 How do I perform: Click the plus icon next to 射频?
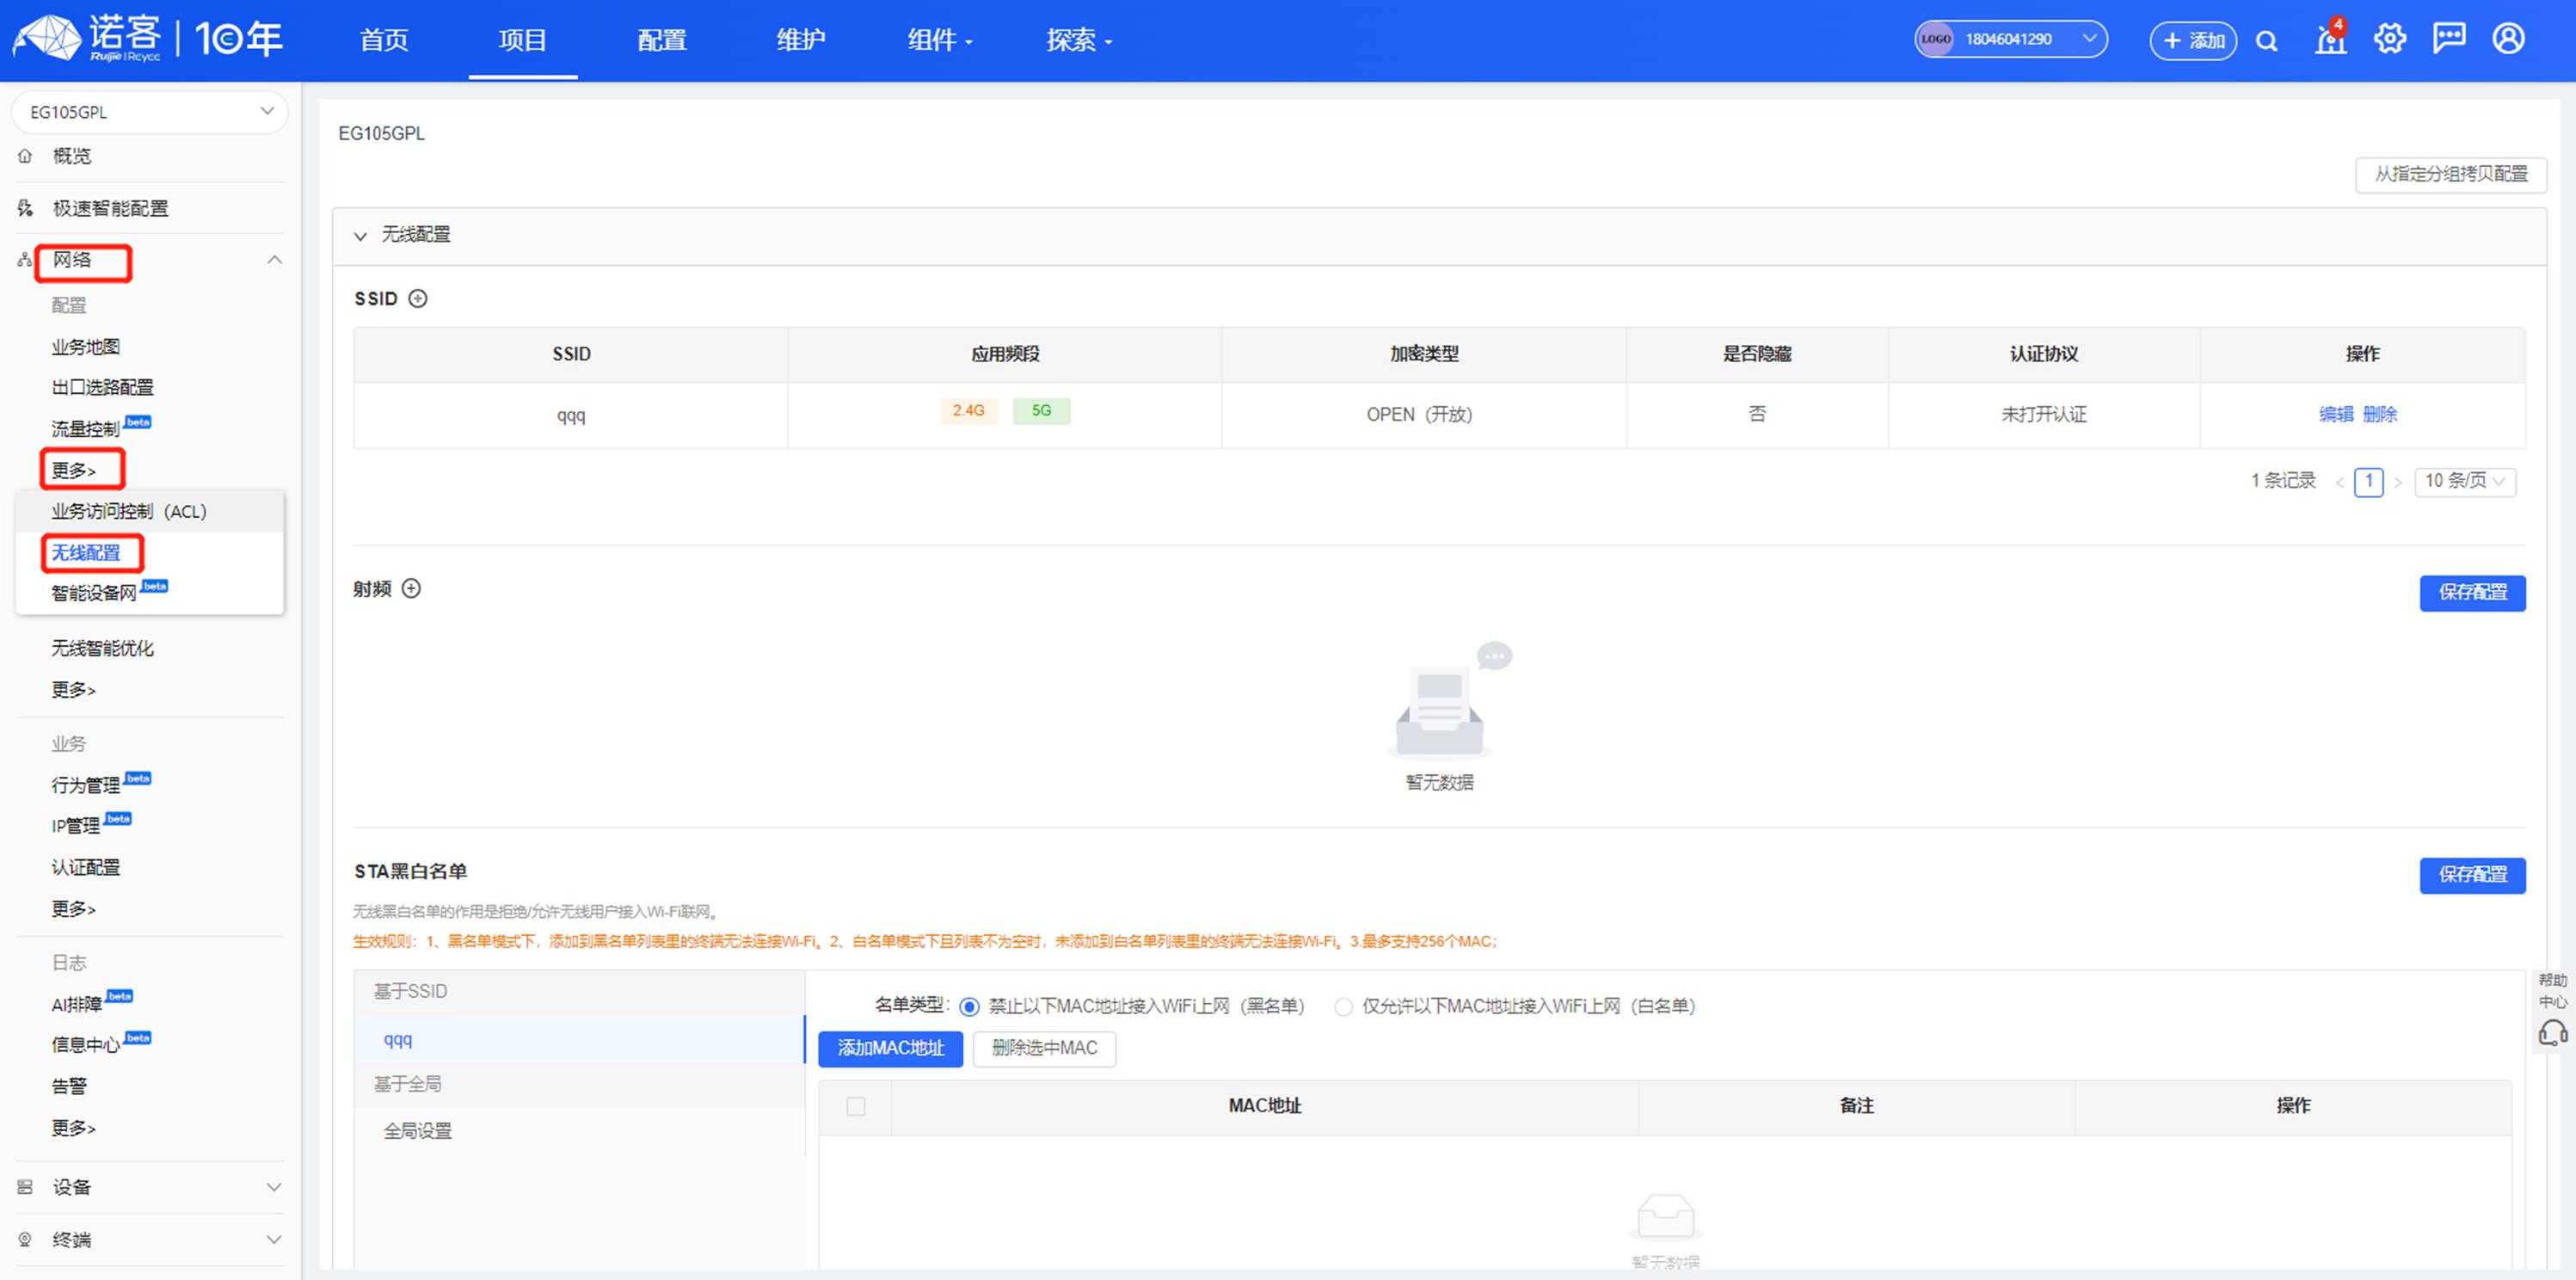click(411, 588)
